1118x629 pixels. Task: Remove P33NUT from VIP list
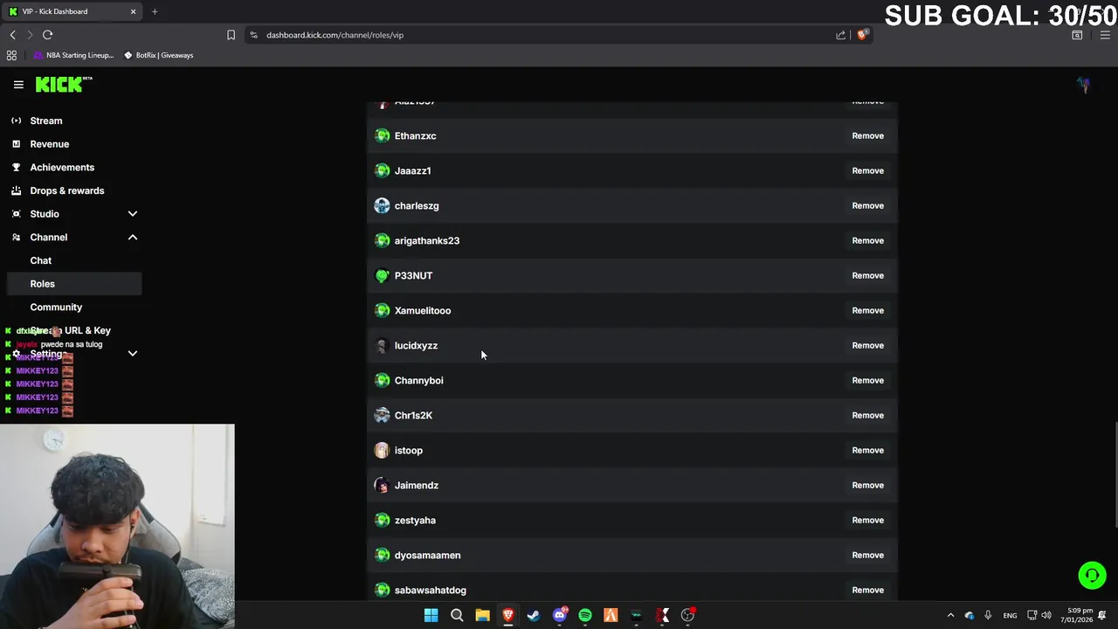[867, 275]
